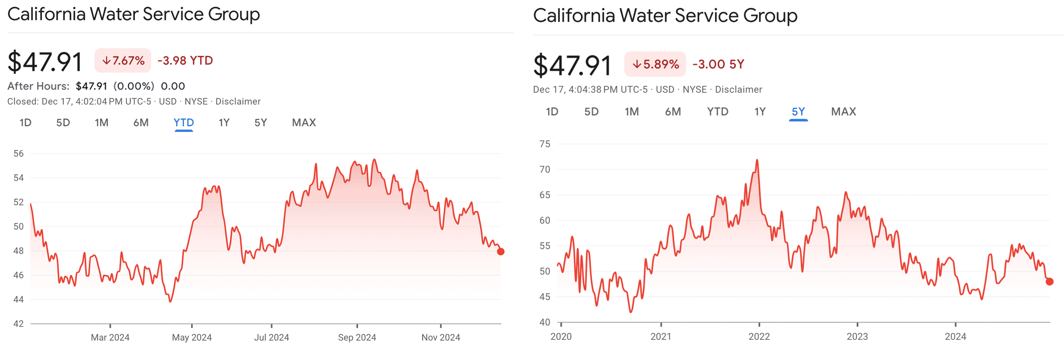Open 5Y view on left chart
1064x354 pixels.
pyautogui.click(x=260, y=122)
